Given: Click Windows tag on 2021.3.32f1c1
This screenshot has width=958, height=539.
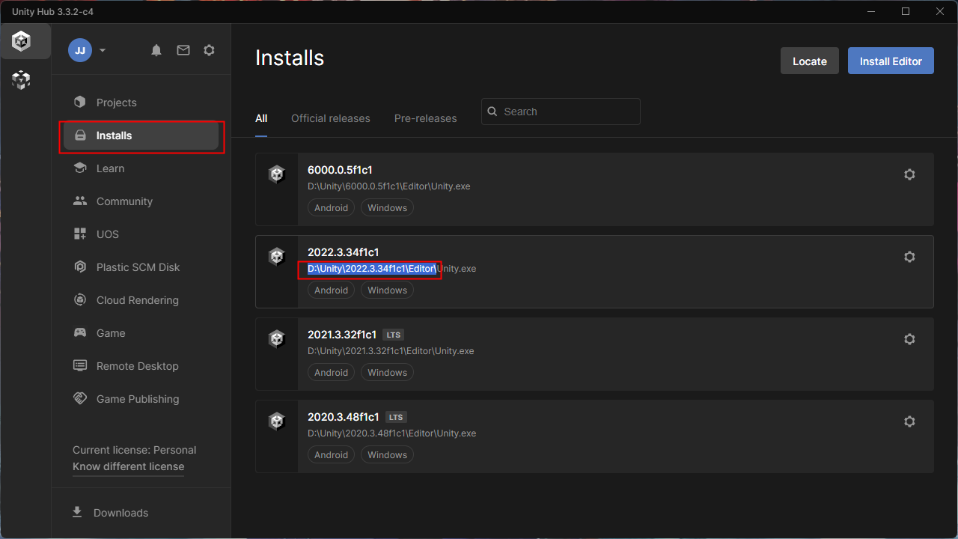Looking at the screenshot, I should pyautogui.click(x=388, y=372).
